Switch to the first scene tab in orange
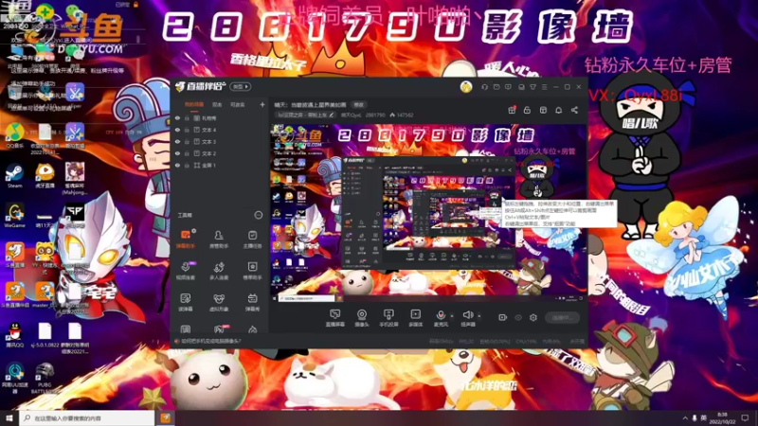This screenshot has width=758, height=426. click(194, 104)
